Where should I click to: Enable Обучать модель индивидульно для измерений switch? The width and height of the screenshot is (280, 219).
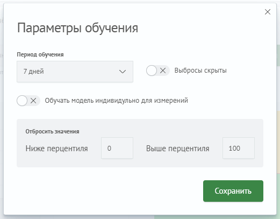28,101
